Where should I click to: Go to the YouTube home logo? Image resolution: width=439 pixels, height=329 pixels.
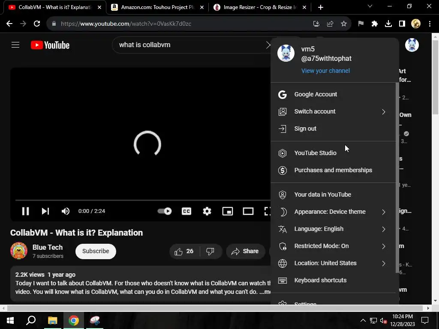(50, 45)
